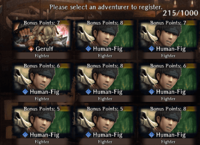Click the 215/1000 adventurer counter

tap(180, 13)
